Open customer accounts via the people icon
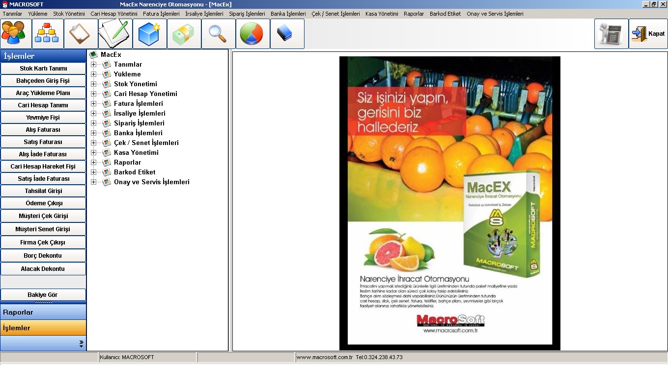668x365 pixels. (15, 34)
